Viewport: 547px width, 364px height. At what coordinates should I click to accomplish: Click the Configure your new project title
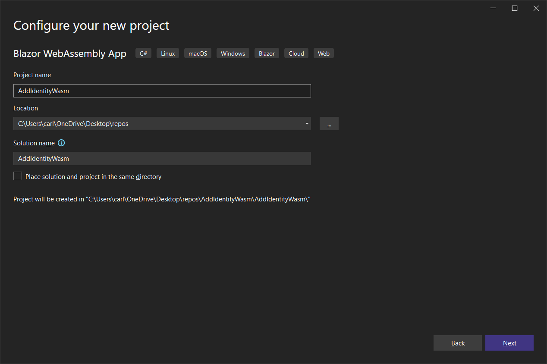coord(91,25)
